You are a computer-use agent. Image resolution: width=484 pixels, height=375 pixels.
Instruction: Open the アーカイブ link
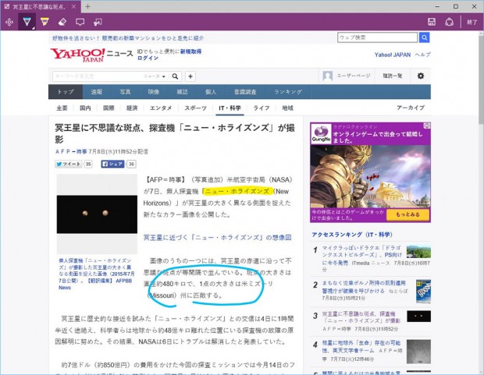click(411, 108)
